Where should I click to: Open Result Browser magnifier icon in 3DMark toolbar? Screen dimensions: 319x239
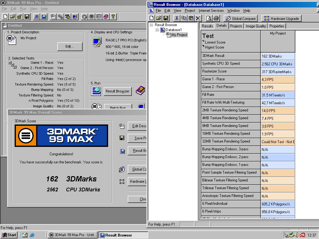(x=44, y=17)
